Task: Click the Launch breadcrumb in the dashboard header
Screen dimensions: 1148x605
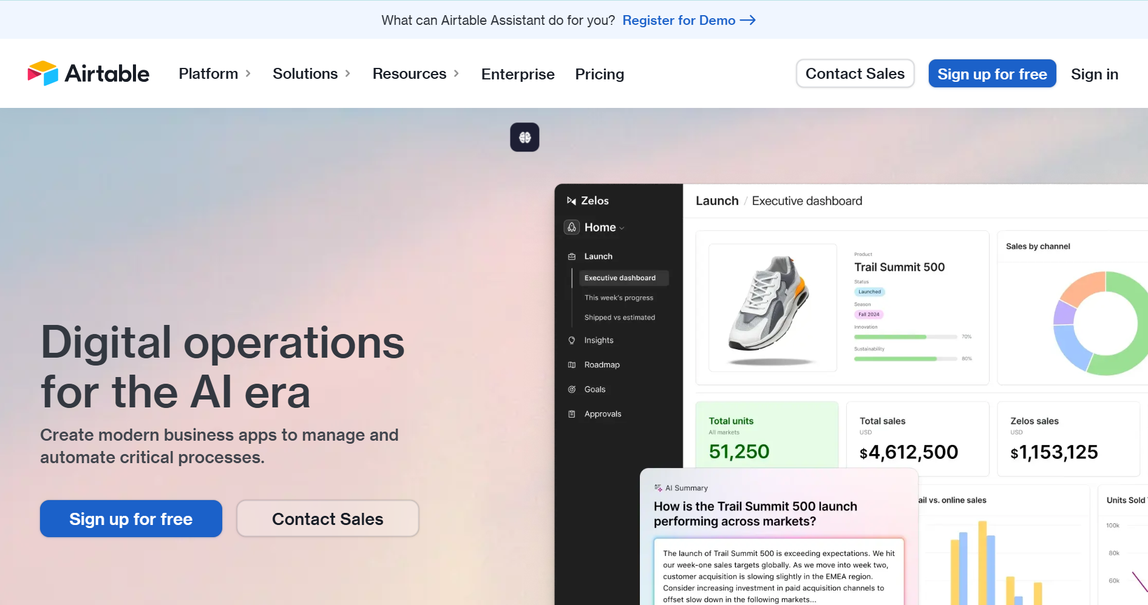Action: tap(717, 201)
